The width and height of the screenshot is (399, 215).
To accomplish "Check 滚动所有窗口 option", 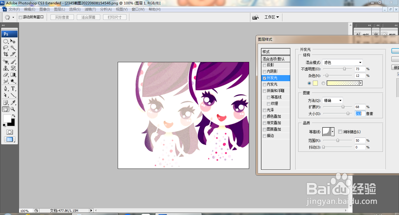I will pyautogui.click(x=20, y=17).
